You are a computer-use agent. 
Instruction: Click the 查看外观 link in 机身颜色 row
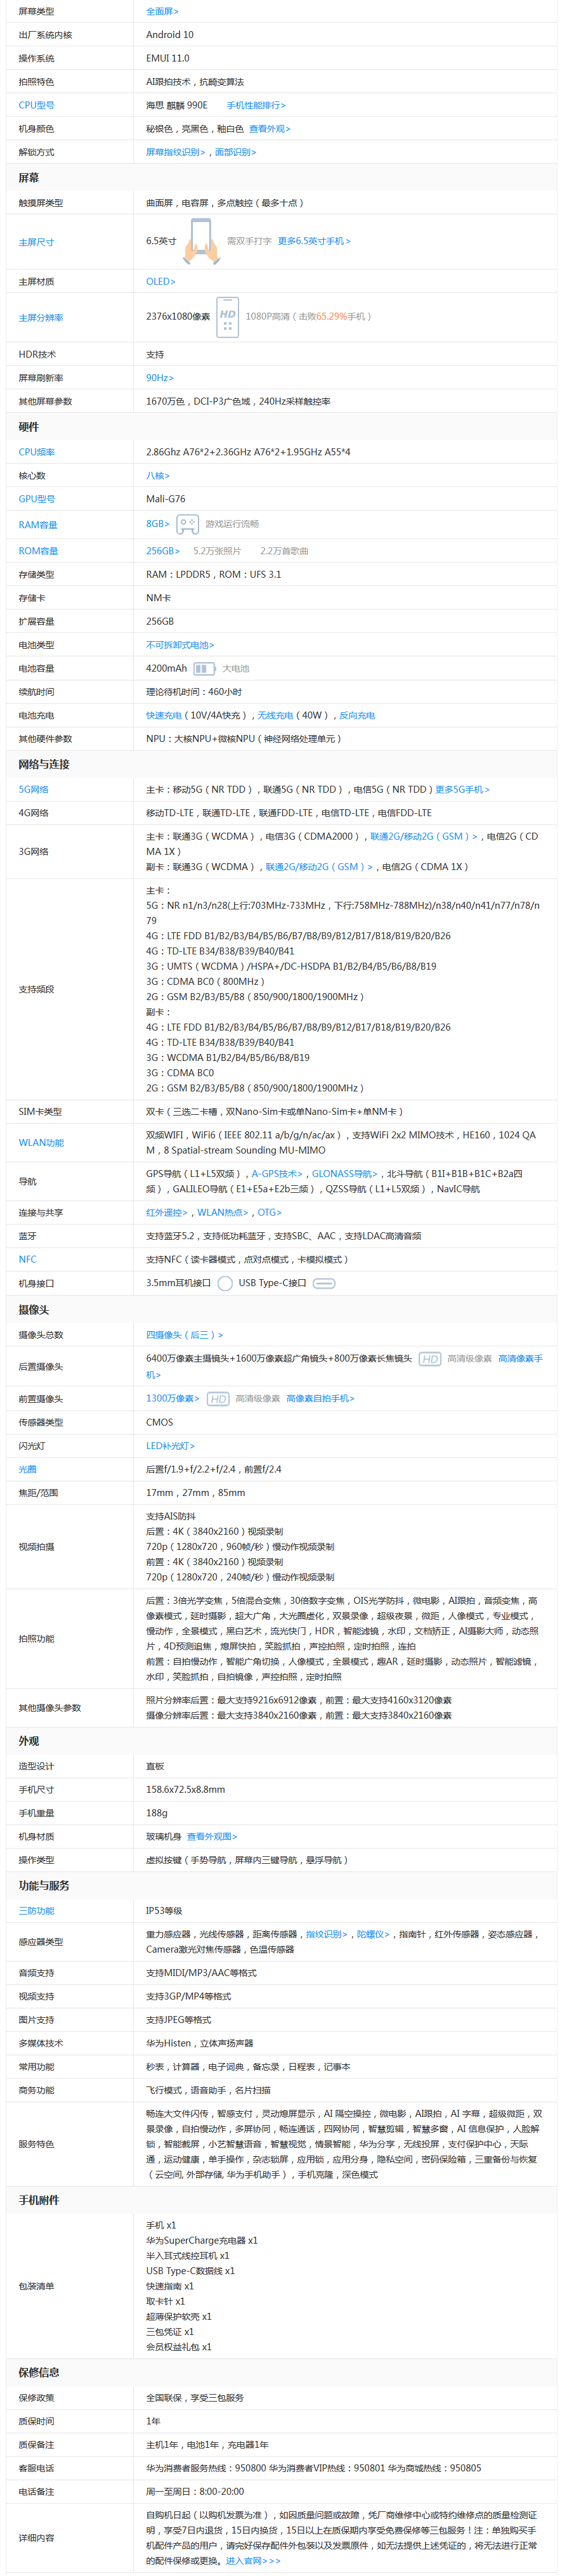(x=270, y=129)
